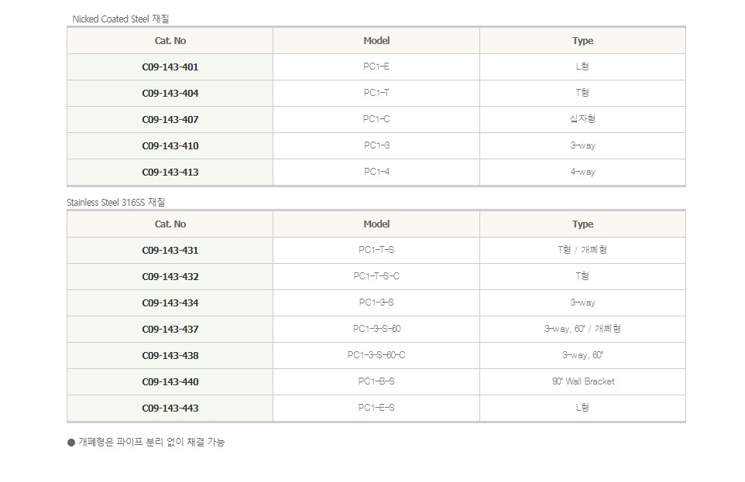Image resolution: width=745 pixels, height=482 pixels.
Task: Click catalog number C09-143-410
Action: (x=170, y=146)
